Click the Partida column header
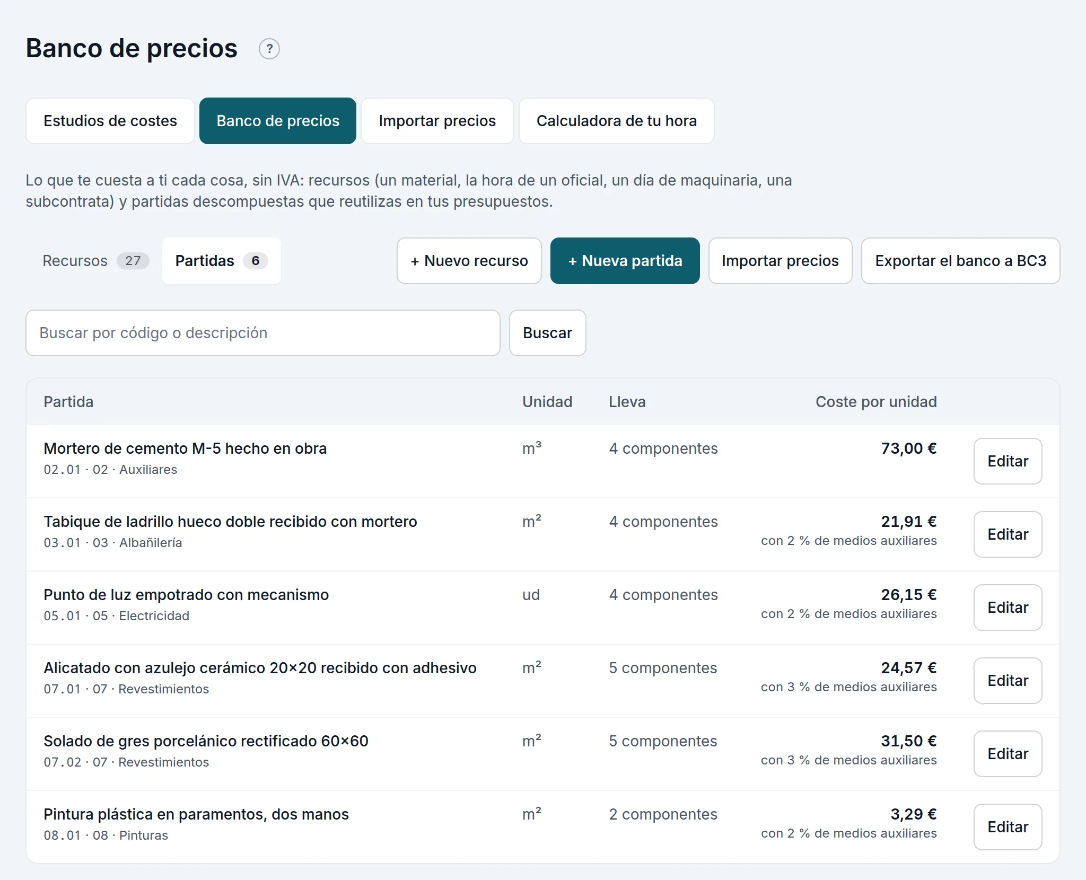The height and width of the screenshot is (880, 1086). tap(68, 402)
